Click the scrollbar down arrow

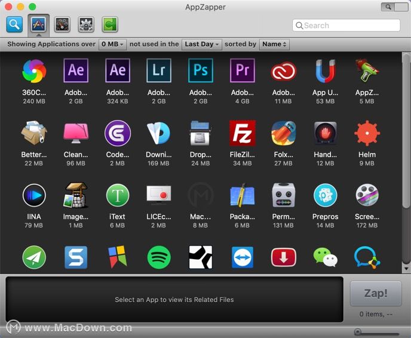coord(406,269)
